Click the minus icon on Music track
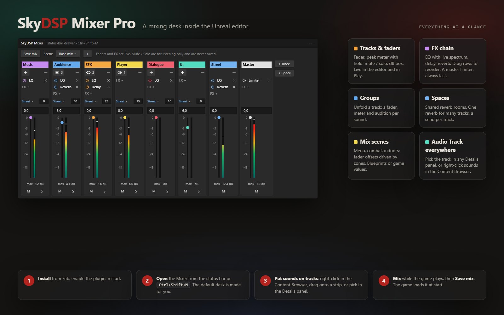Screen dimensions: 504x315 [46, 72]
